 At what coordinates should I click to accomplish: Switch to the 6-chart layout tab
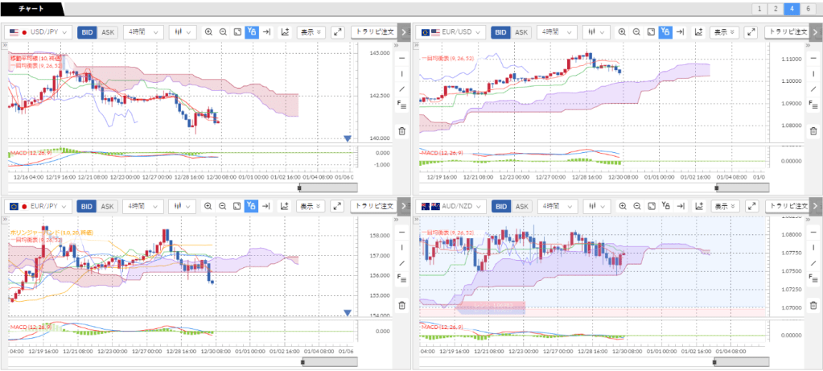[x=808, y=9]
